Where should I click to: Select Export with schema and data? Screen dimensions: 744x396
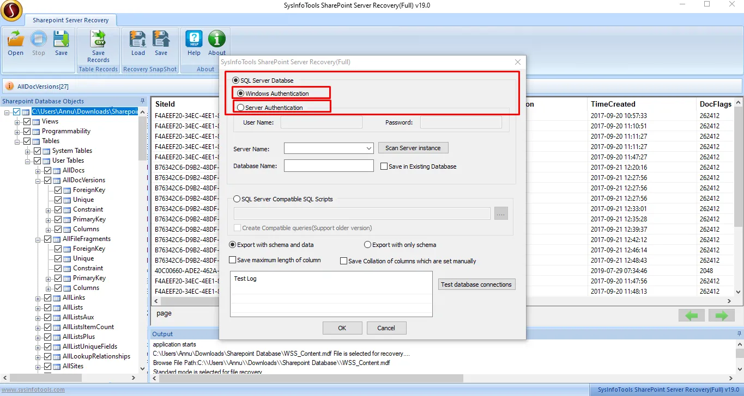(x=233, y=245)
